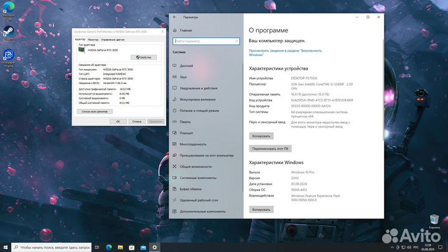Click the back arrow in Settings window

[175, 17]
